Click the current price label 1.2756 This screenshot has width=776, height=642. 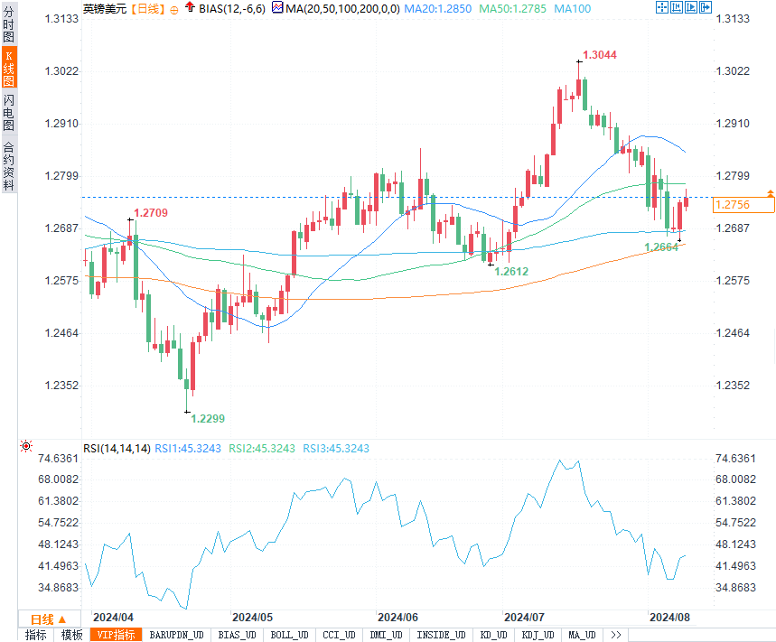[x=743, y=205]
